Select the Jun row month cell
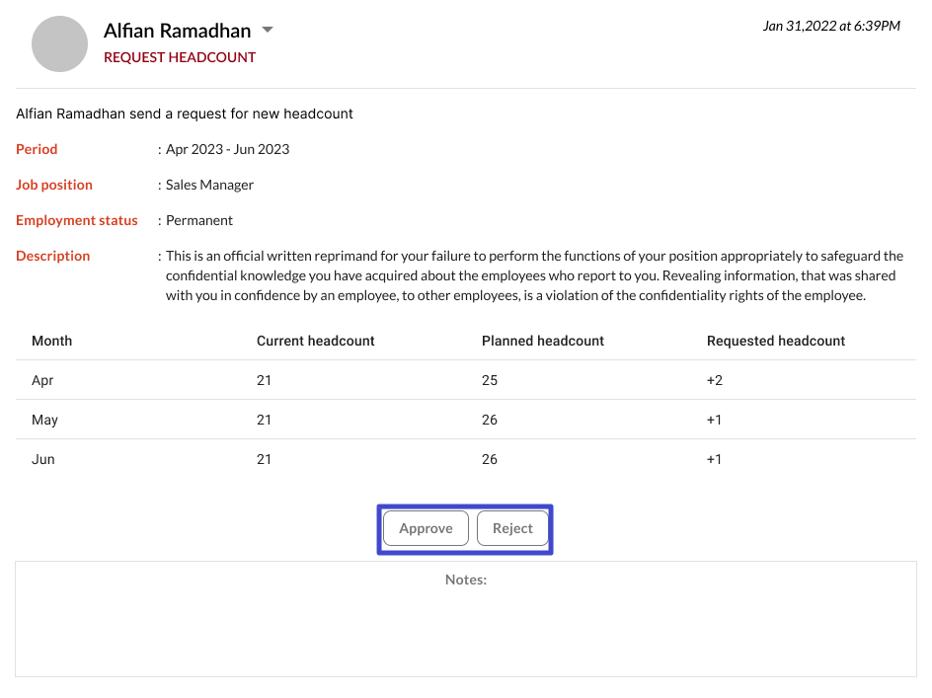The height and width of the screenshot is (698, 932). 43,459
